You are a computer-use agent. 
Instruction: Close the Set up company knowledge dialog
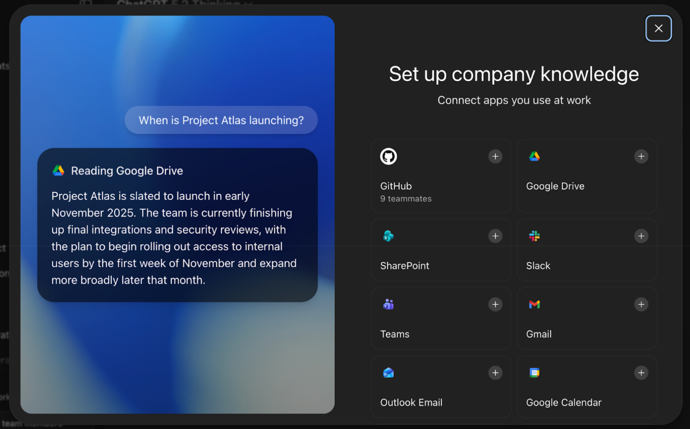658,29
